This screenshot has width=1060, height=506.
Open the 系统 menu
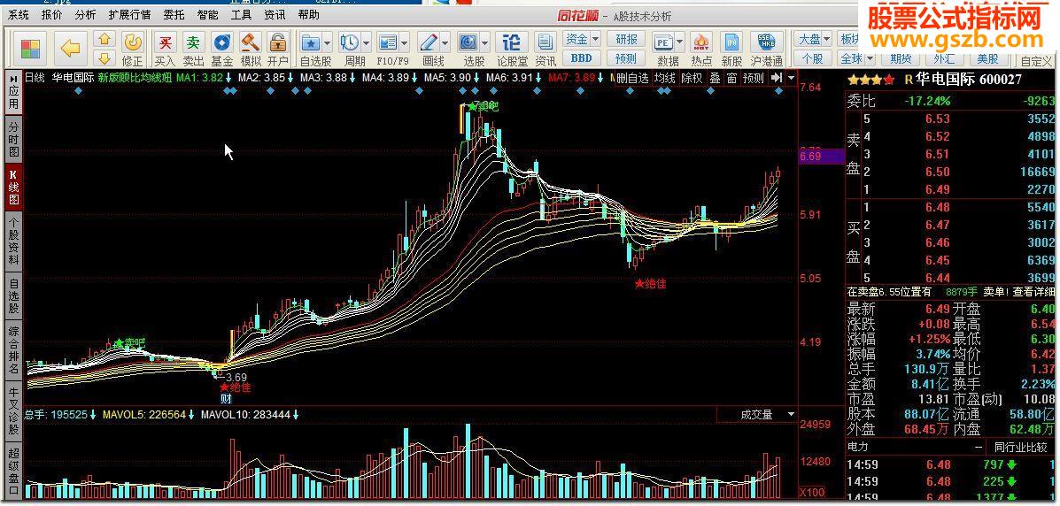tap(19, 14)
